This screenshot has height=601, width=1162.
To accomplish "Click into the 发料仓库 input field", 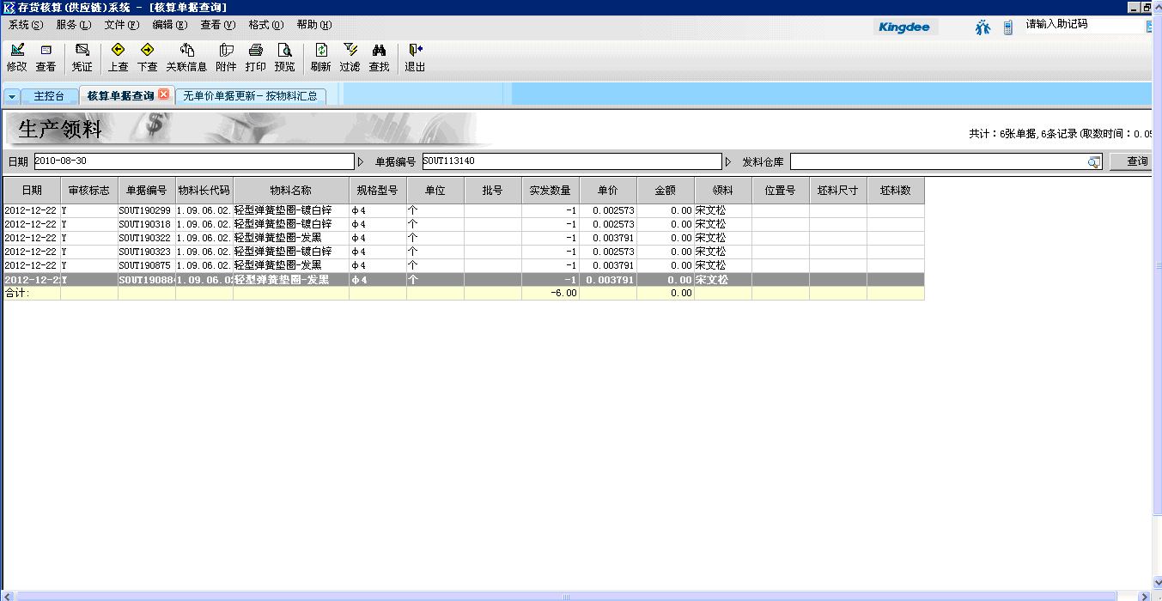I will (939, 161).
